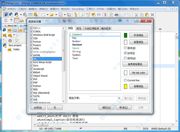Click the 取消(C) cancel button
Image resolution: width=180 pixels, height=132 pixels.
pos(124,108)
